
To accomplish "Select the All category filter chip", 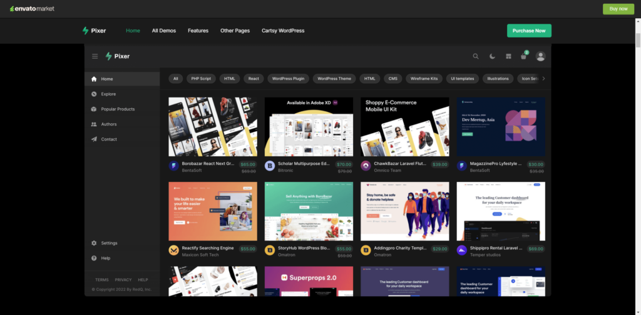I will [x=176, y=79].
